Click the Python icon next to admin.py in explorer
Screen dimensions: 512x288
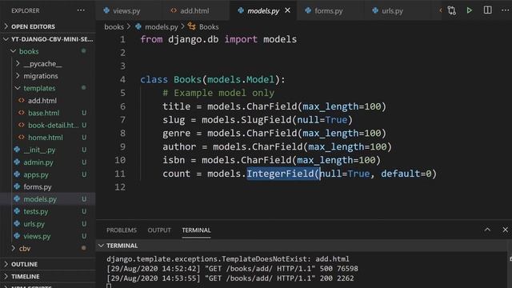17,162
